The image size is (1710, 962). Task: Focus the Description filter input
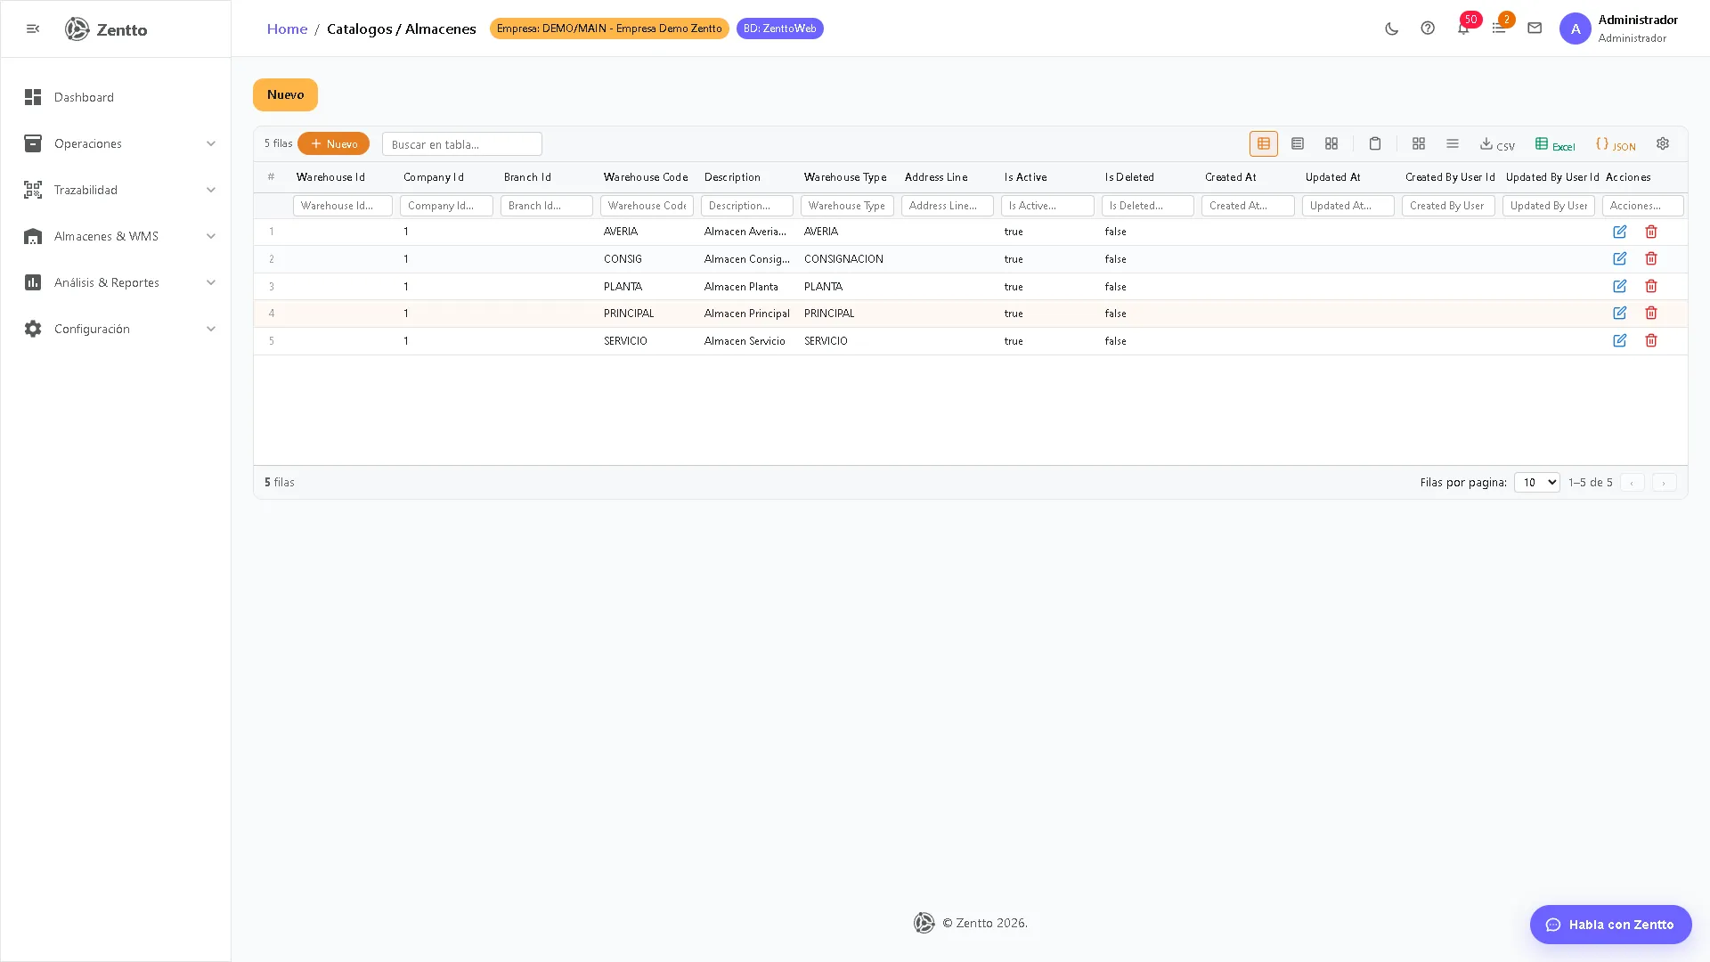coord(746,206)
